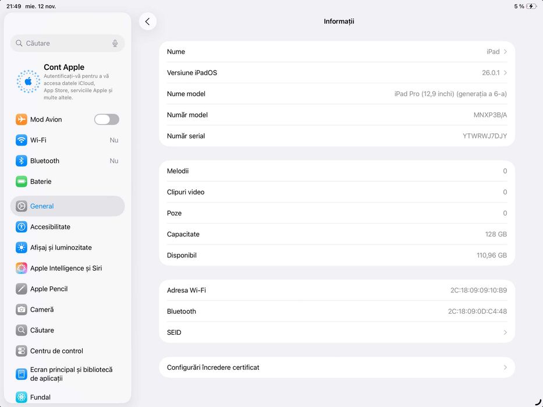
Task: Tap the Ecran principal și bibliotecă icon
Action: tap(21, 374)
